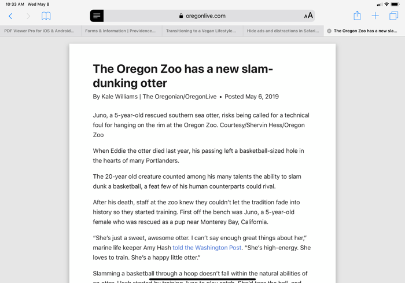Open the AA text size menu
Image resolution: width=405 pixels, height=283 pixels.
click(x=308, y=16)
